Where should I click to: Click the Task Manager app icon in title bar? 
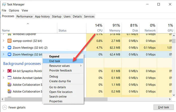(4, 4)
